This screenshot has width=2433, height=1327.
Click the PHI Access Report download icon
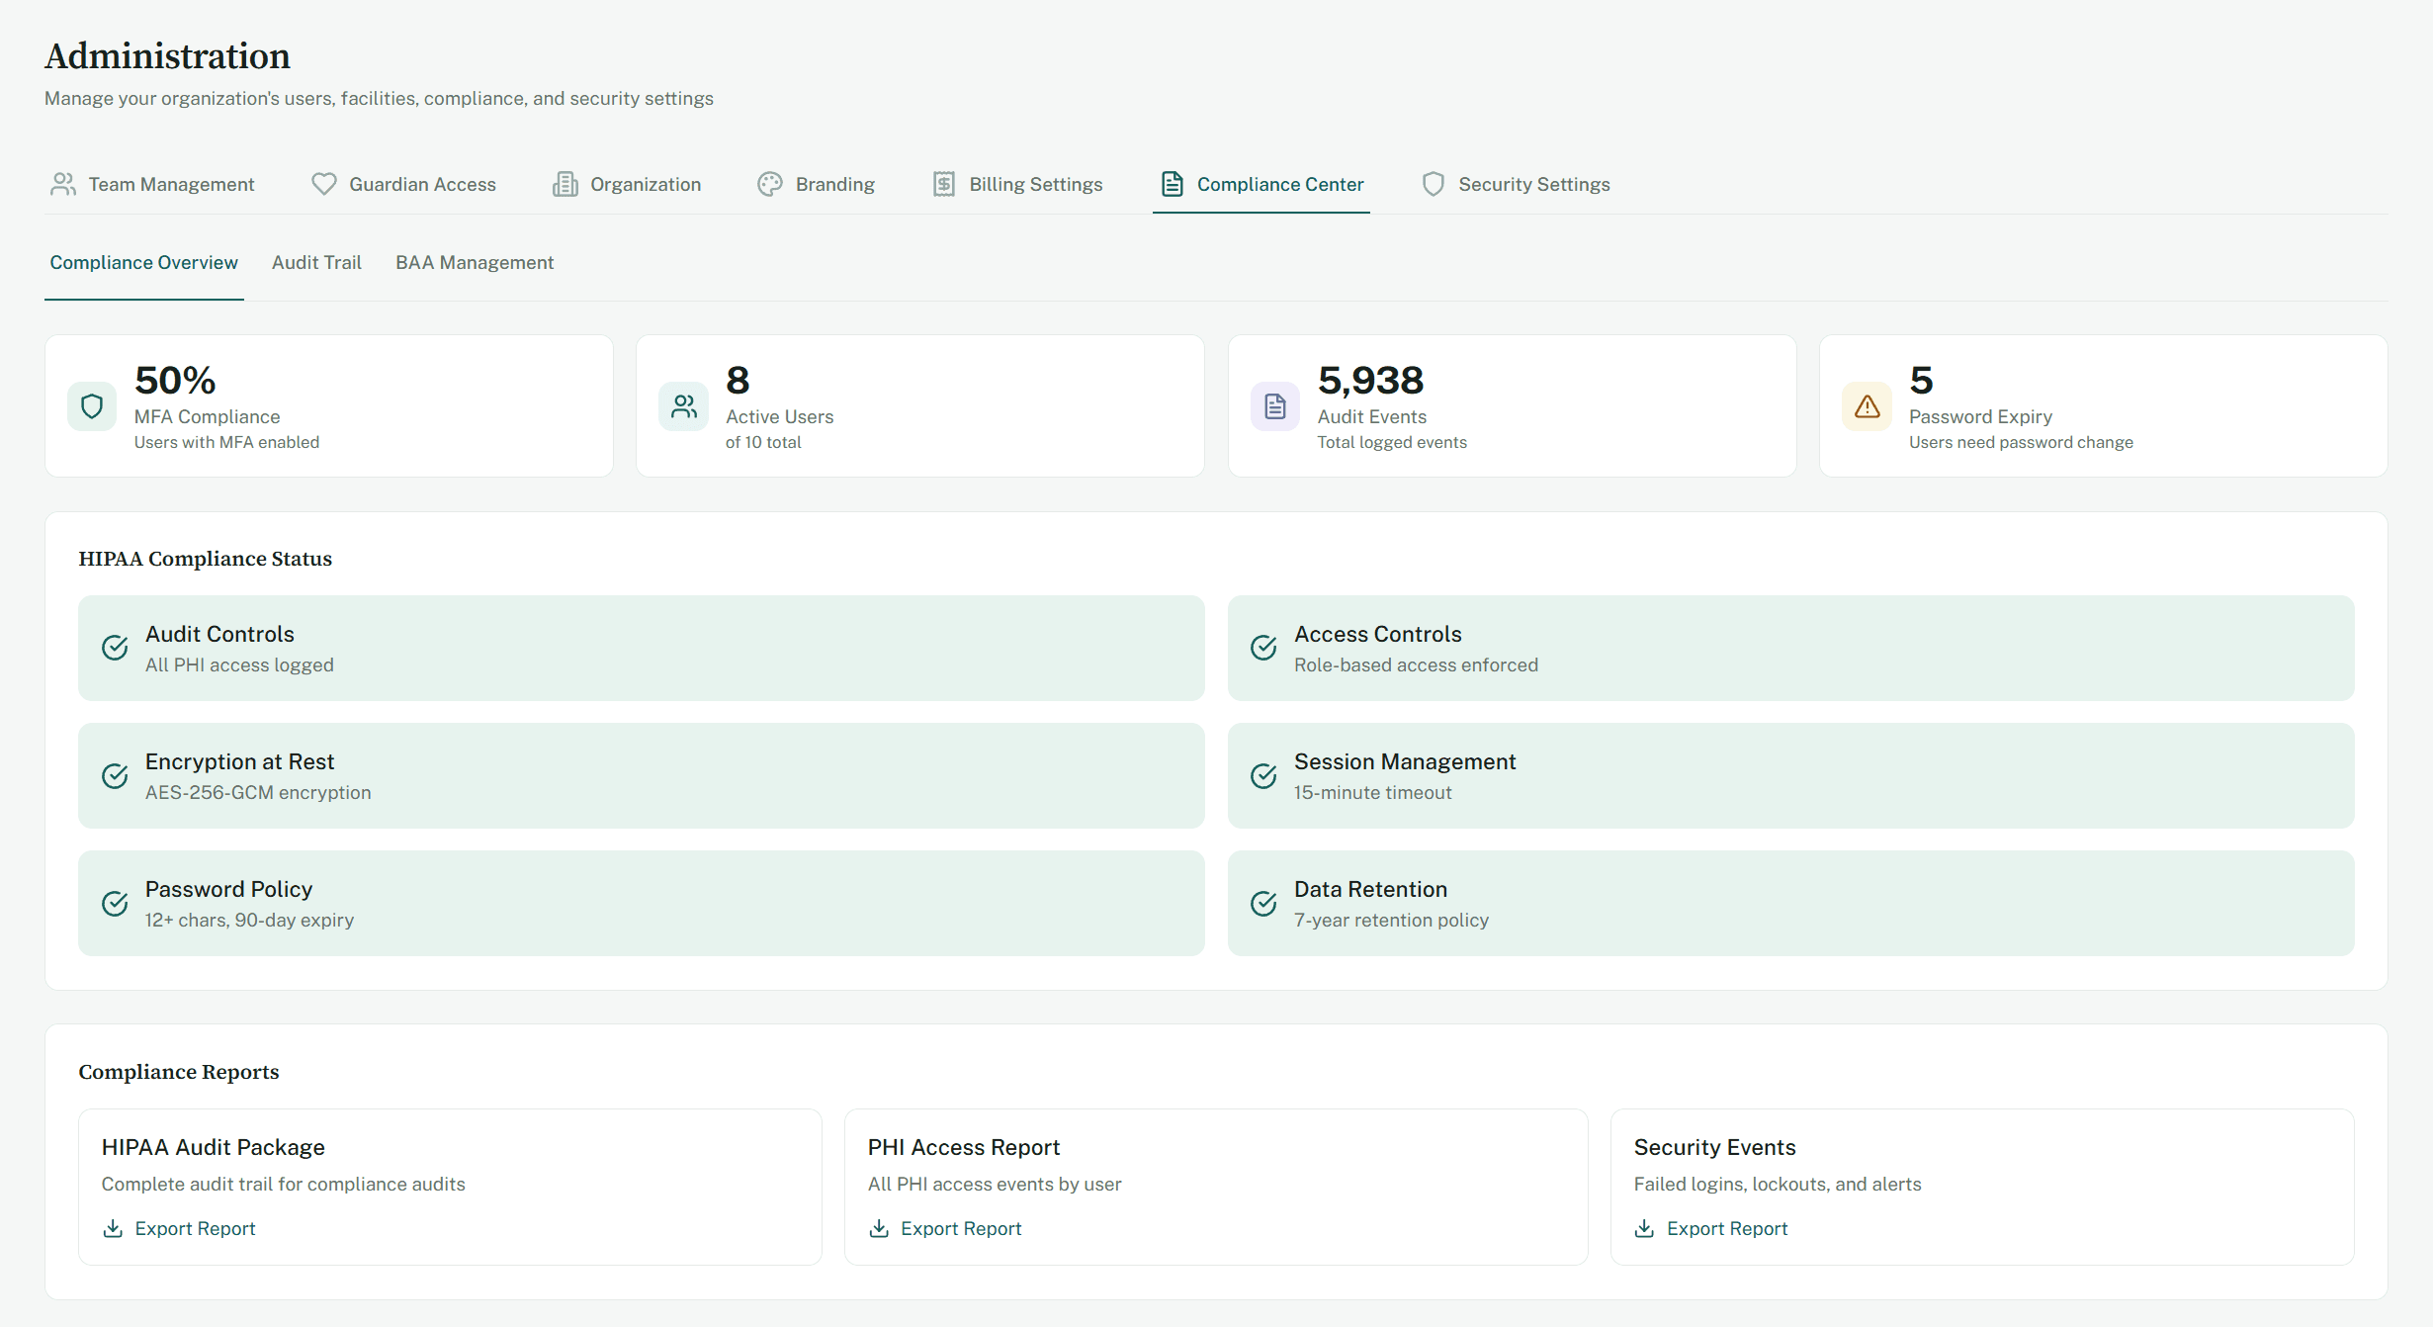coord(879,1228)
